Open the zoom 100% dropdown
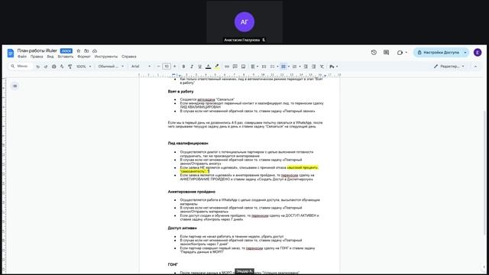489x275 pixels. [x=83, y=66]
